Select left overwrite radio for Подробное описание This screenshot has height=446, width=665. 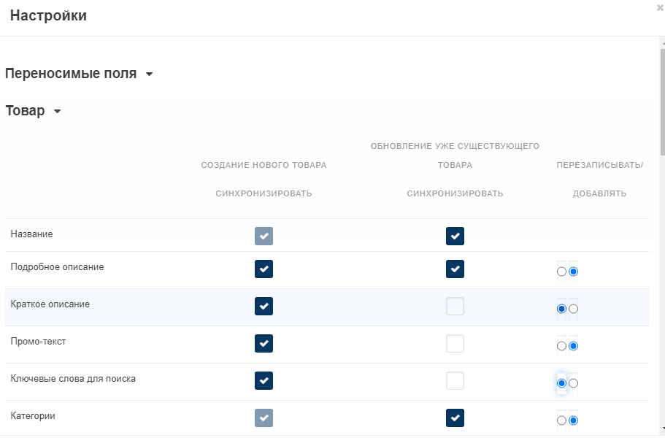(x=561, y=272)
